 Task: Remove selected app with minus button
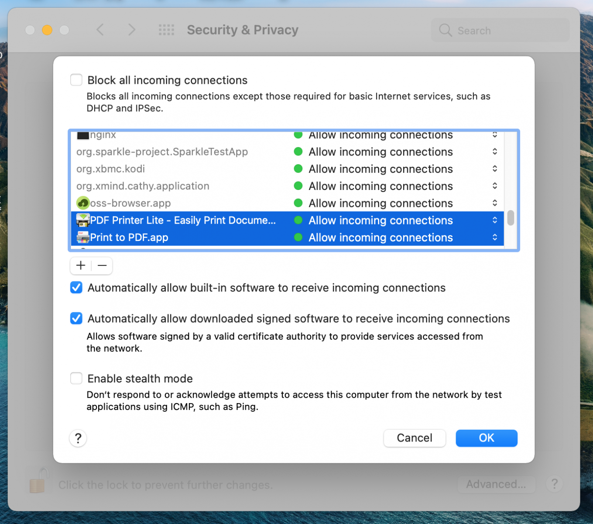[102, 265]
